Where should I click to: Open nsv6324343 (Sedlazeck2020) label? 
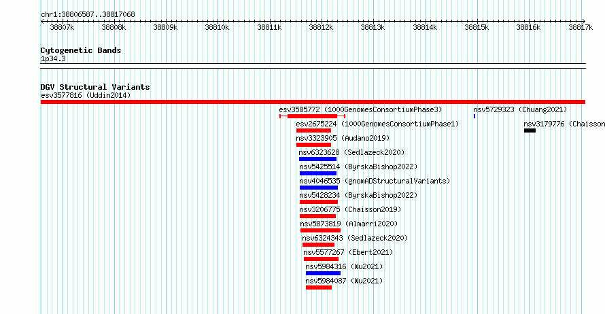pyautogui.click(x=355, y=238)
